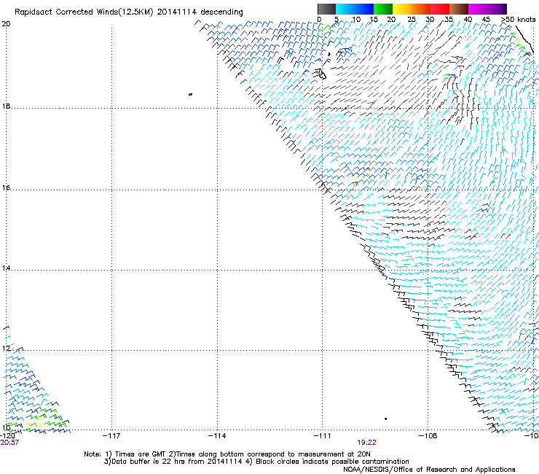Click the '25' label on the color scale
Viewport: 539px width, 474px height.
412,19
